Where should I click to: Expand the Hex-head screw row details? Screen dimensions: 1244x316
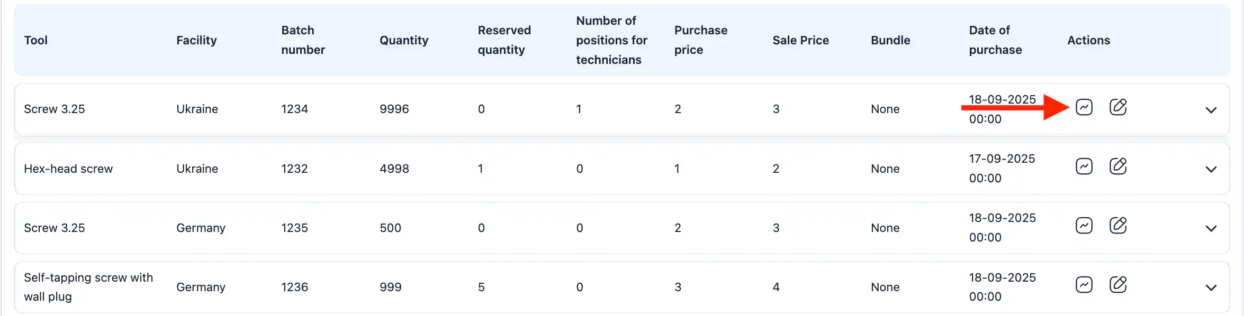tap(1211, 169)
